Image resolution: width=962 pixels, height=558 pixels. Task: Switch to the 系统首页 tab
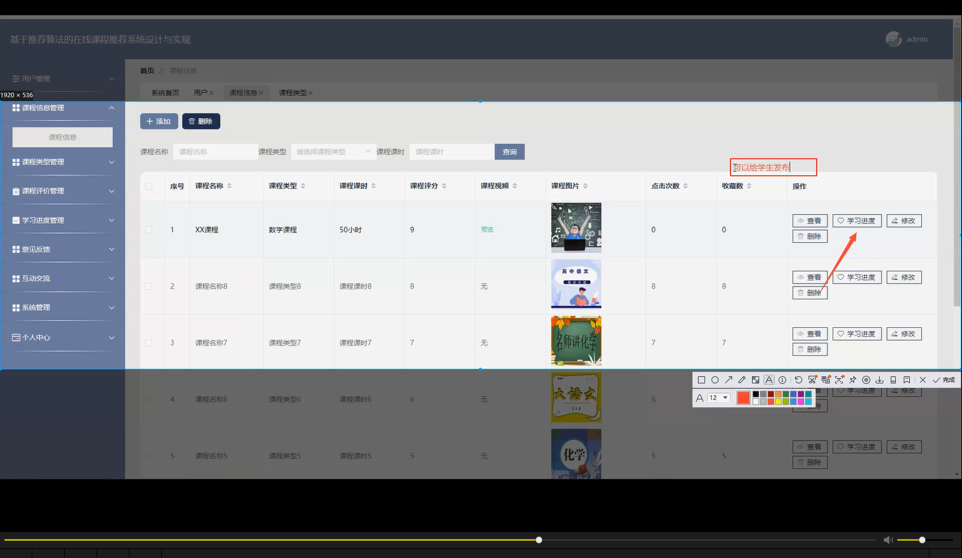[165, 93]
